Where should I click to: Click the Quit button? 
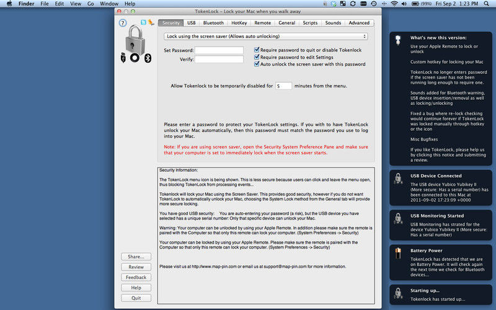pyautogui.click(x=136, y=298)
